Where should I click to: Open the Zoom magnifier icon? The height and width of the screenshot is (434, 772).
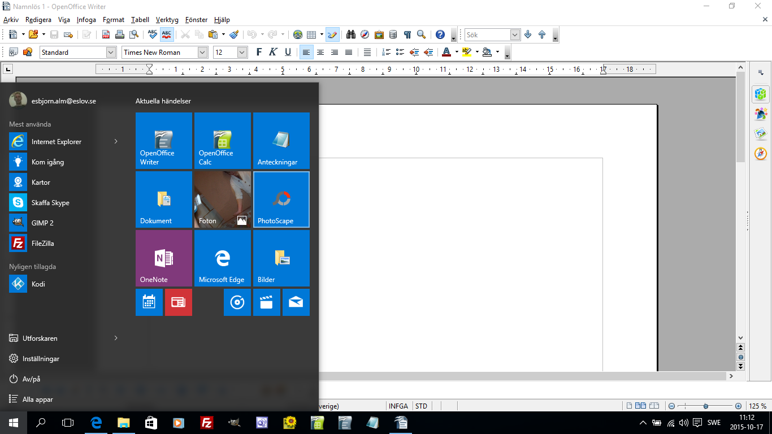click(422, 34)
